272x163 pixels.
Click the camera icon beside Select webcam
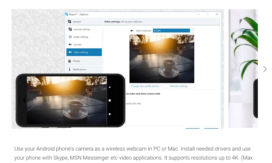[132, 31]
